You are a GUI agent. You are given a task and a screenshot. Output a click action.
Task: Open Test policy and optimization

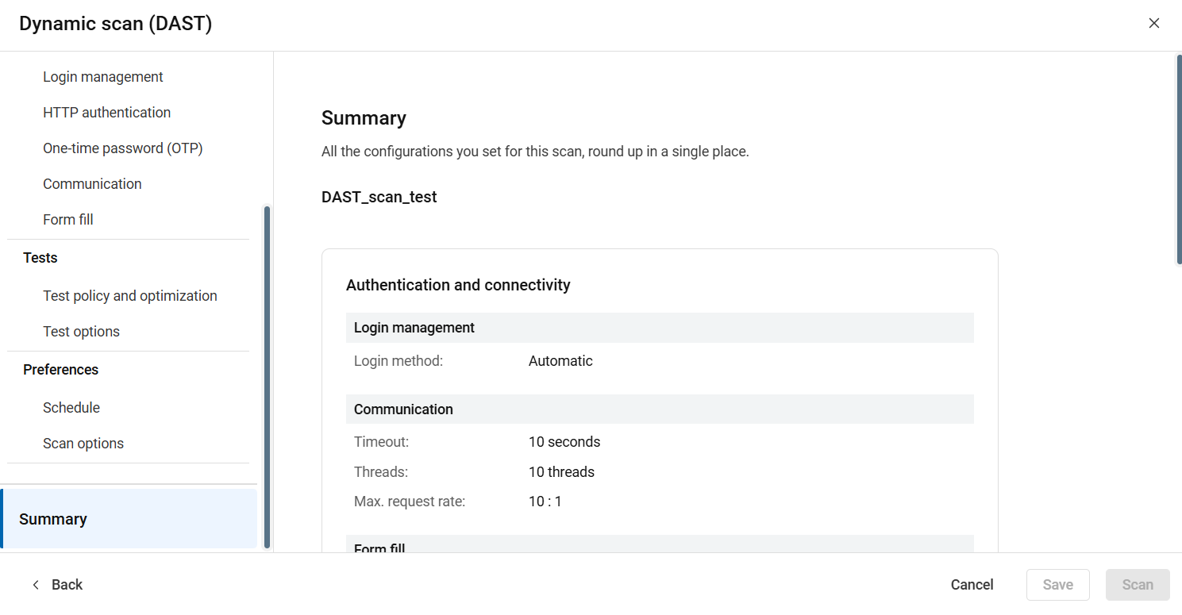point(129,296)
